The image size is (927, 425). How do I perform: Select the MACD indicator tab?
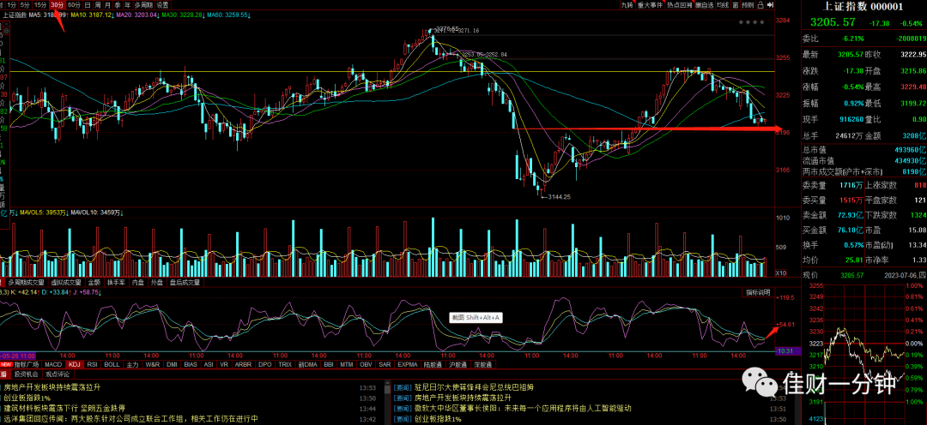tap(53, 365)
